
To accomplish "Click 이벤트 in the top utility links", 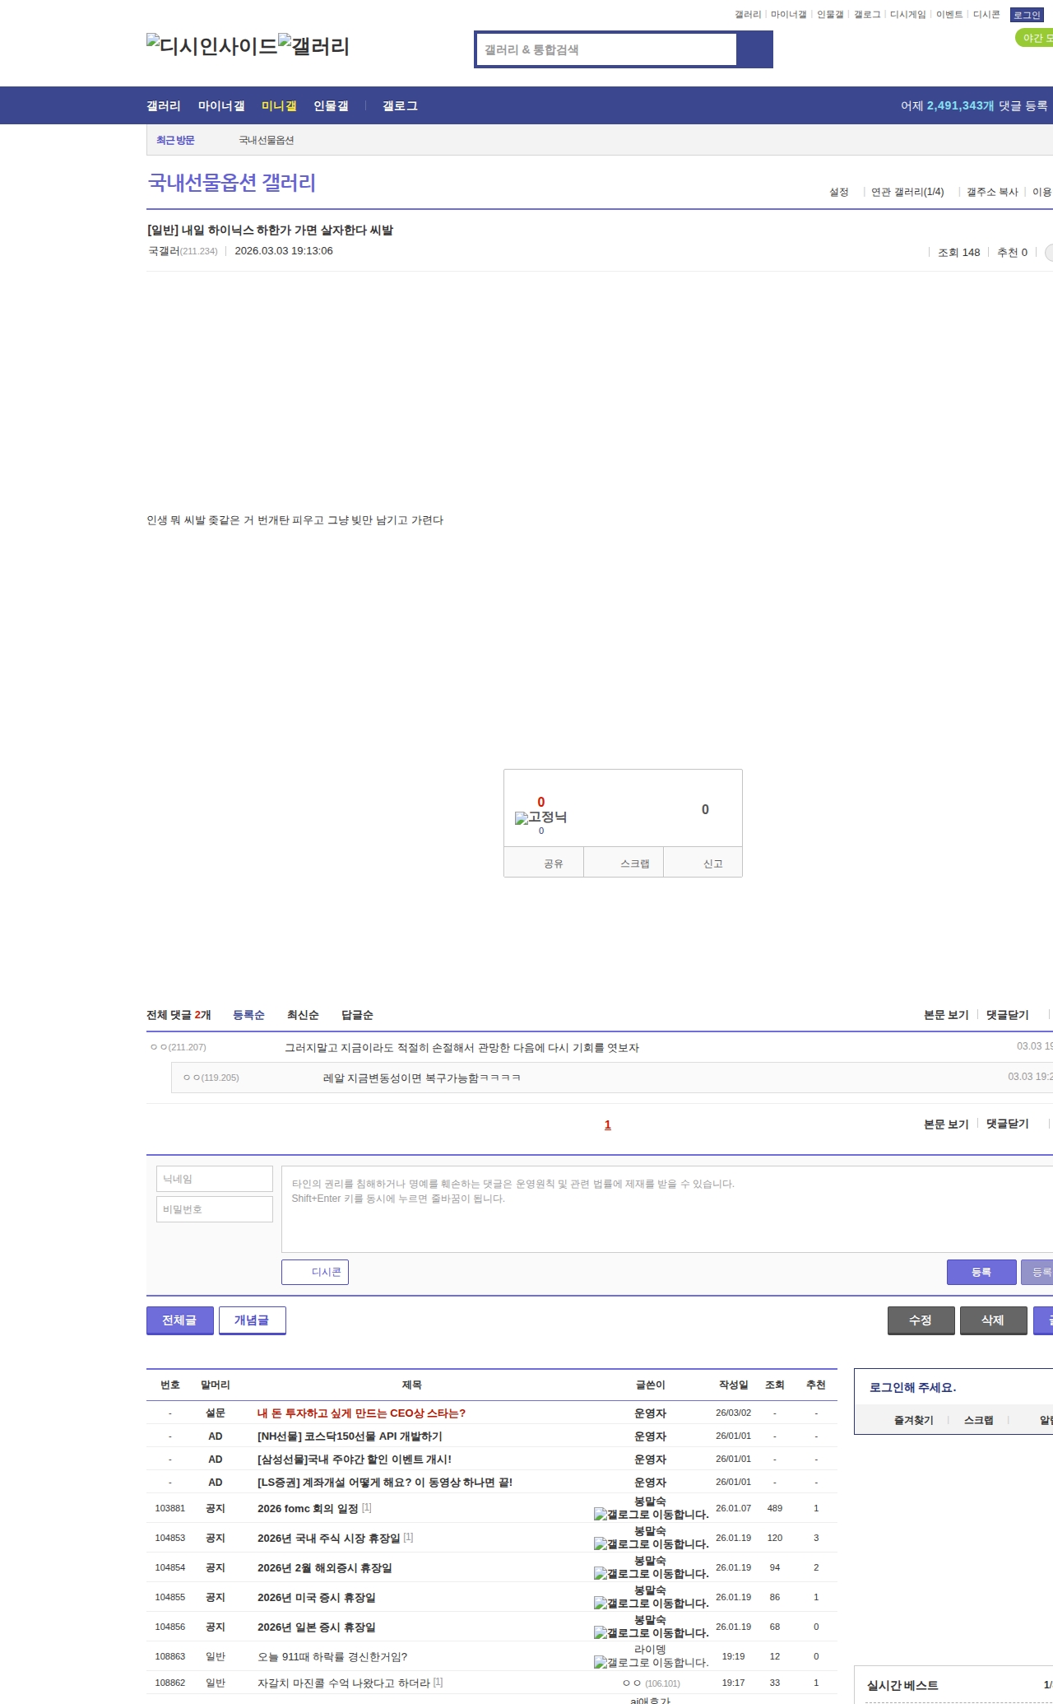I will pyautogui.click(x=949, y=15).
